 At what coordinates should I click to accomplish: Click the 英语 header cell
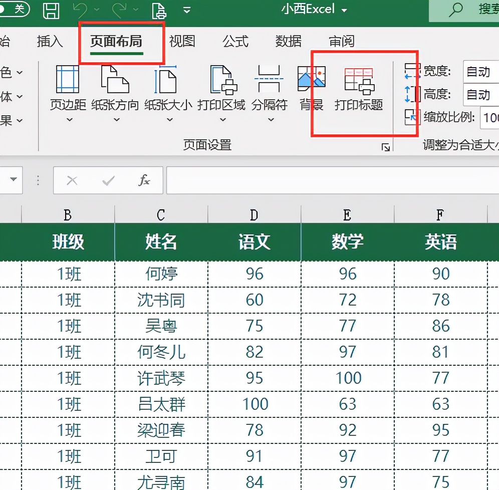[441, 242]
